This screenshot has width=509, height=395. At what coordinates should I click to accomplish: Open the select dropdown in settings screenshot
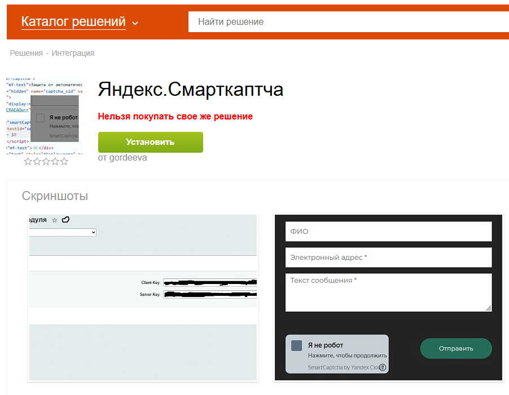pos(62,232)
